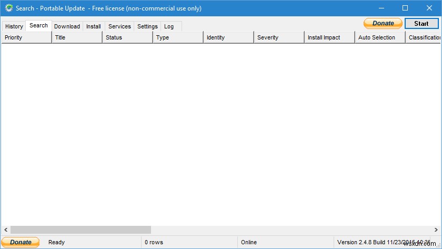Viewport: 442px width, 249px height.
Task: Open the Settings tab
Action: click(x=147, y=26)
